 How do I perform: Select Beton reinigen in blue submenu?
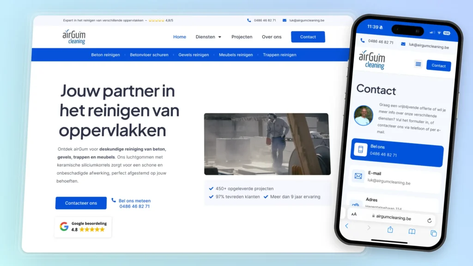106,55
